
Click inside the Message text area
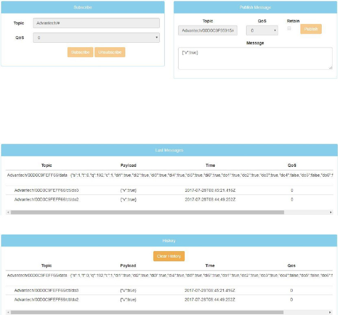pyautogui.click(x=255, y=59)
